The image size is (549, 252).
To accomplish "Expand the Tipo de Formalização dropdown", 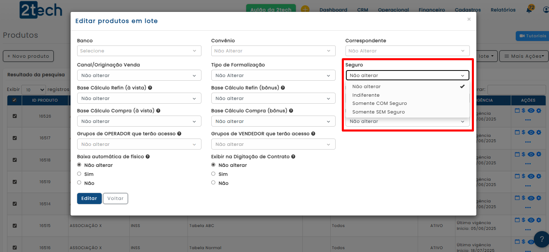I will 273,75.
